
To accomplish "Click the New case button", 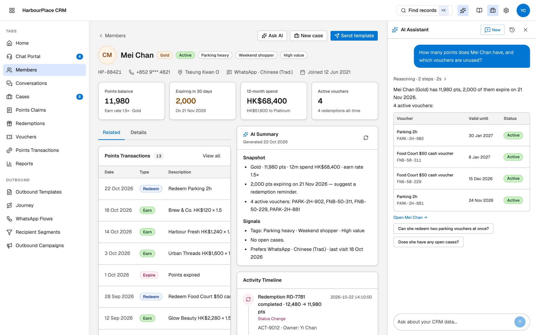I will tap(308, 36).
